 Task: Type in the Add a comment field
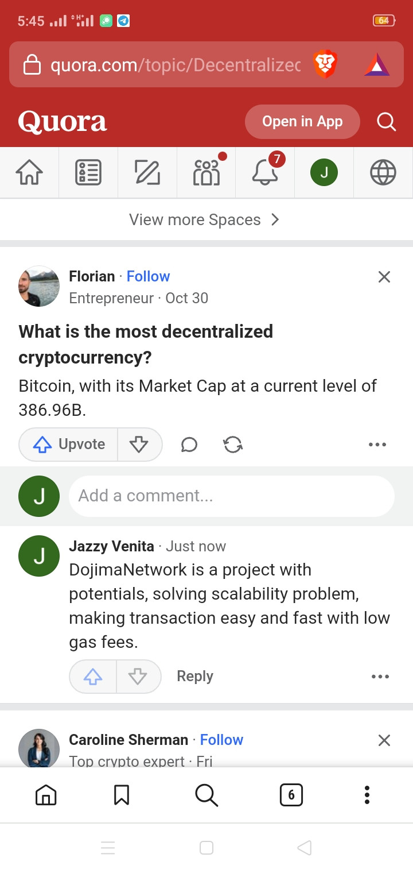tap(231, 496)
